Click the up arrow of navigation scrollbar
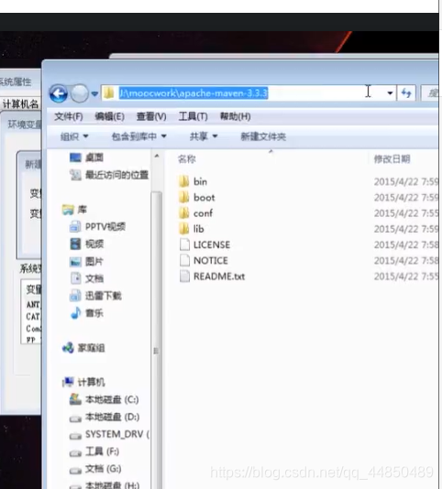Viewport: 442px width, 489px height. coord(157,156)
